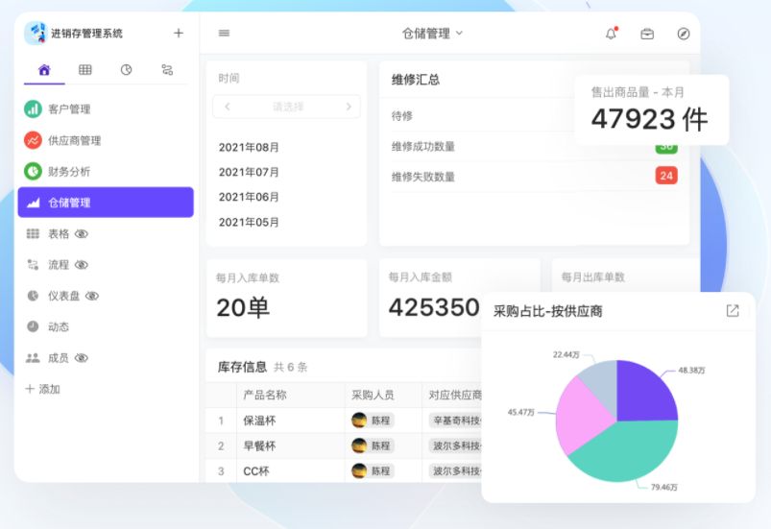Screen dimensions: 771x529
Task: Click the + 添加 button in sidebar
Action: click(43, 389)
